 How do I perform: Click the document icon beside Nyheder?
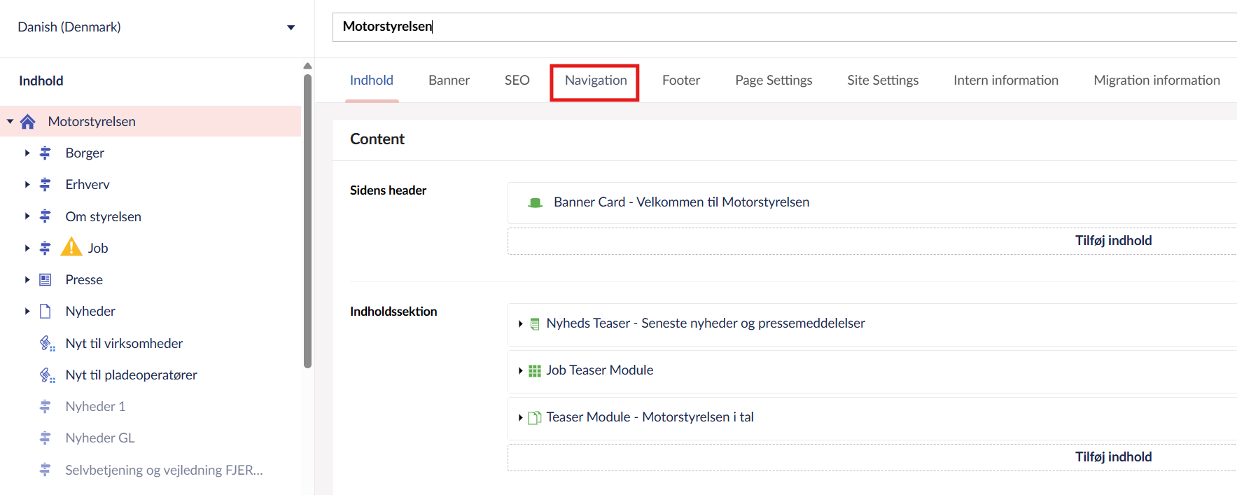point(46,311)
